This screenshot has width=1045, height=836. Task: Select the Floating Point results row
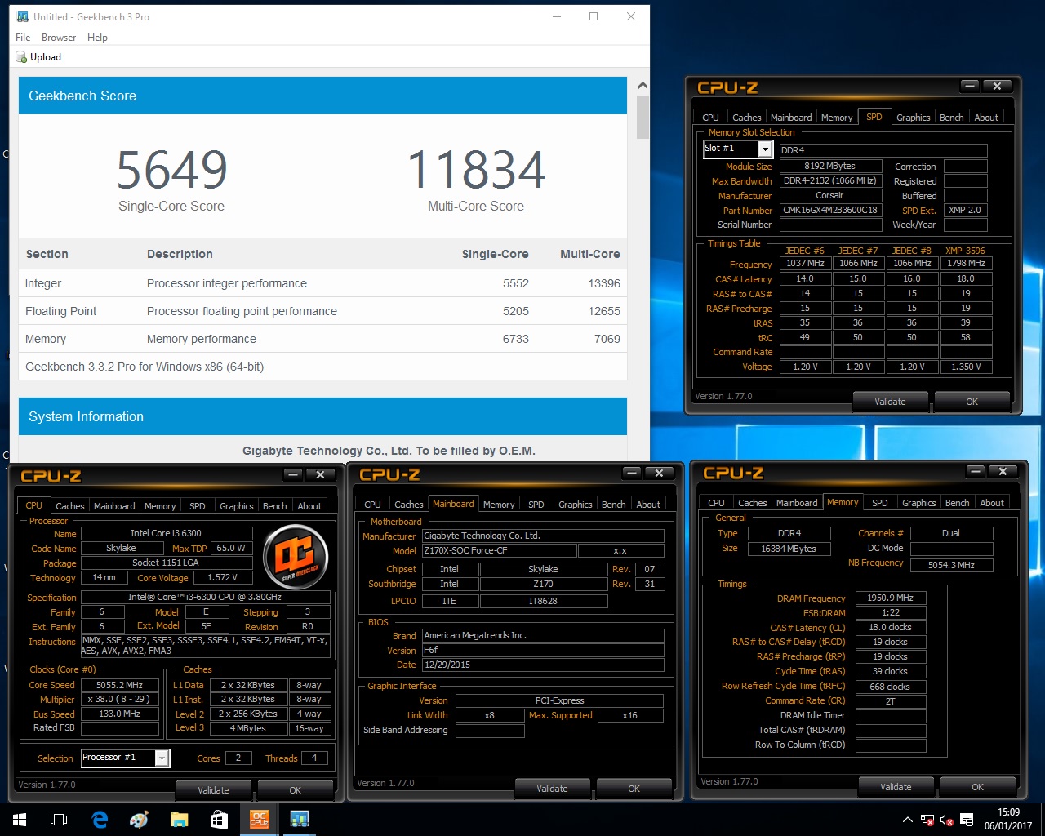click(x=322, y=311)
